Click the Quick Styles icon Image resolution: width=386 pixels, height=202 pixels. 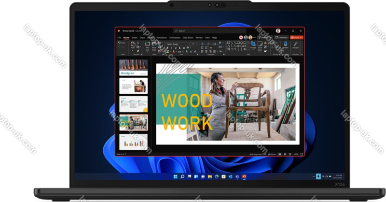coord(260,45)
